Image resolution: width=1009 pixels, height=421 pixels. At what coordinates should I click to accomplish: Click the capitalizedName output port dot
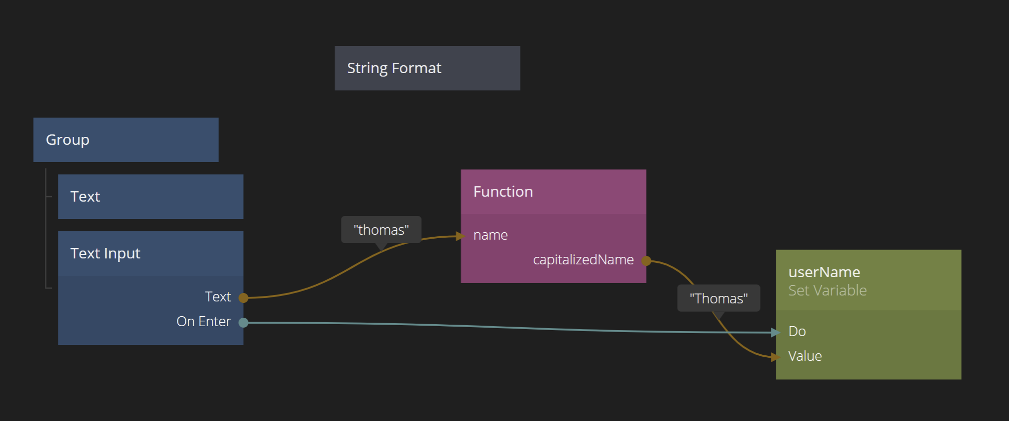(x=646, y=261)
